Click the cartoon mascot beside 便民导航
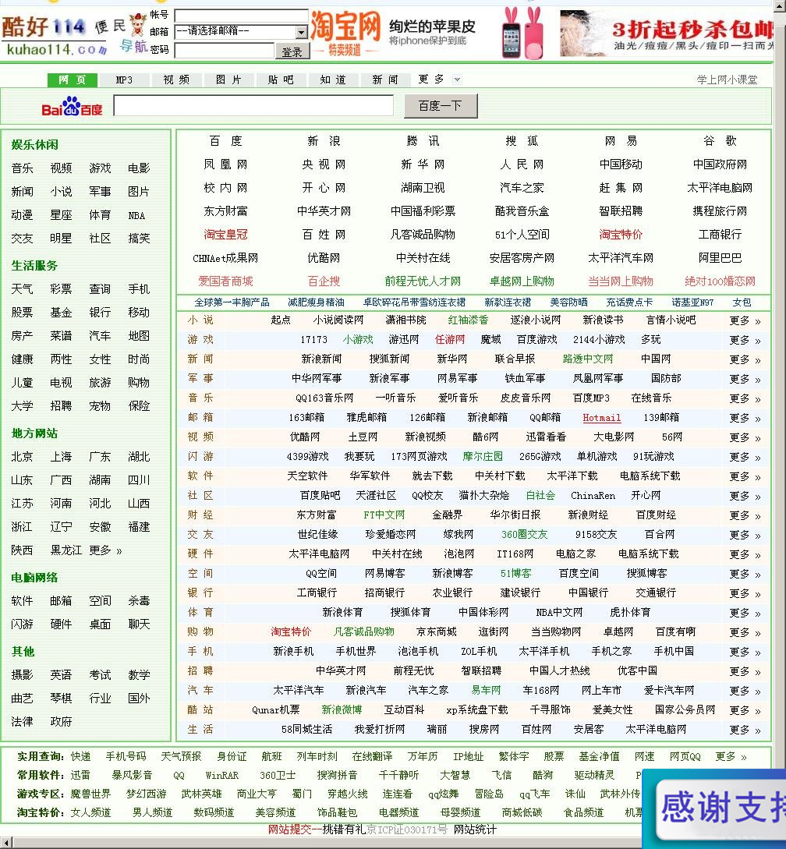The height and width of the screenshot is (849, 786). [x=138, y=26]
